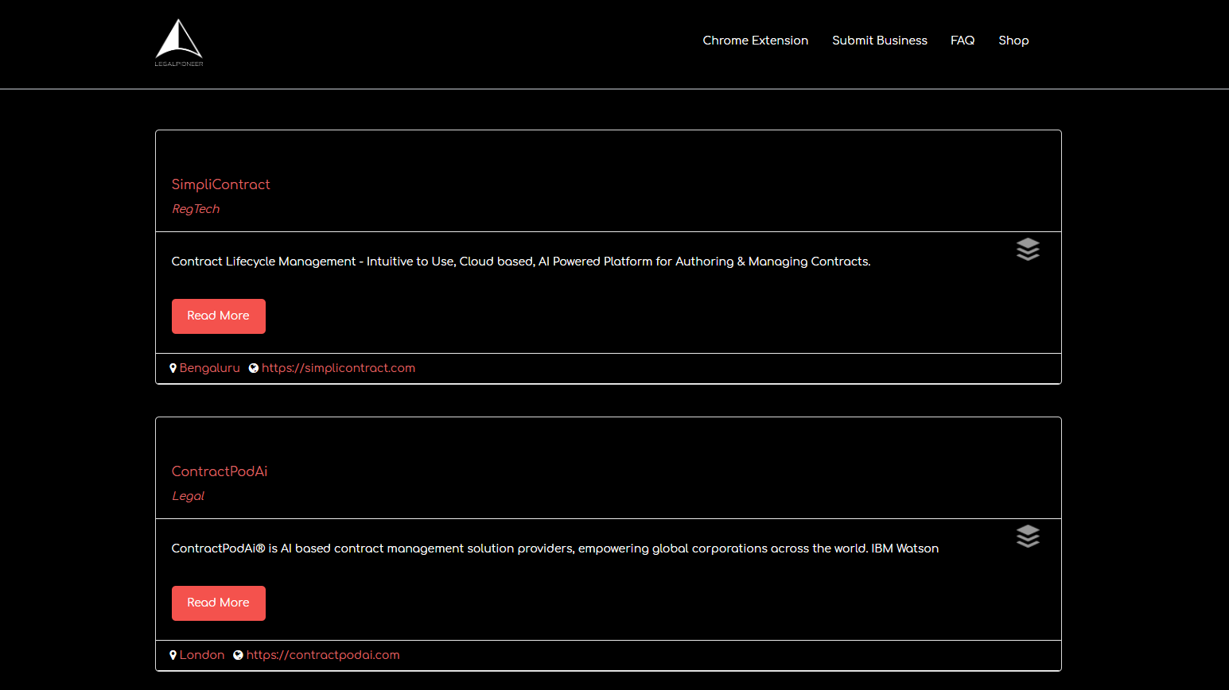Click the location pin icon beside Bengaluru

point(173,368)
